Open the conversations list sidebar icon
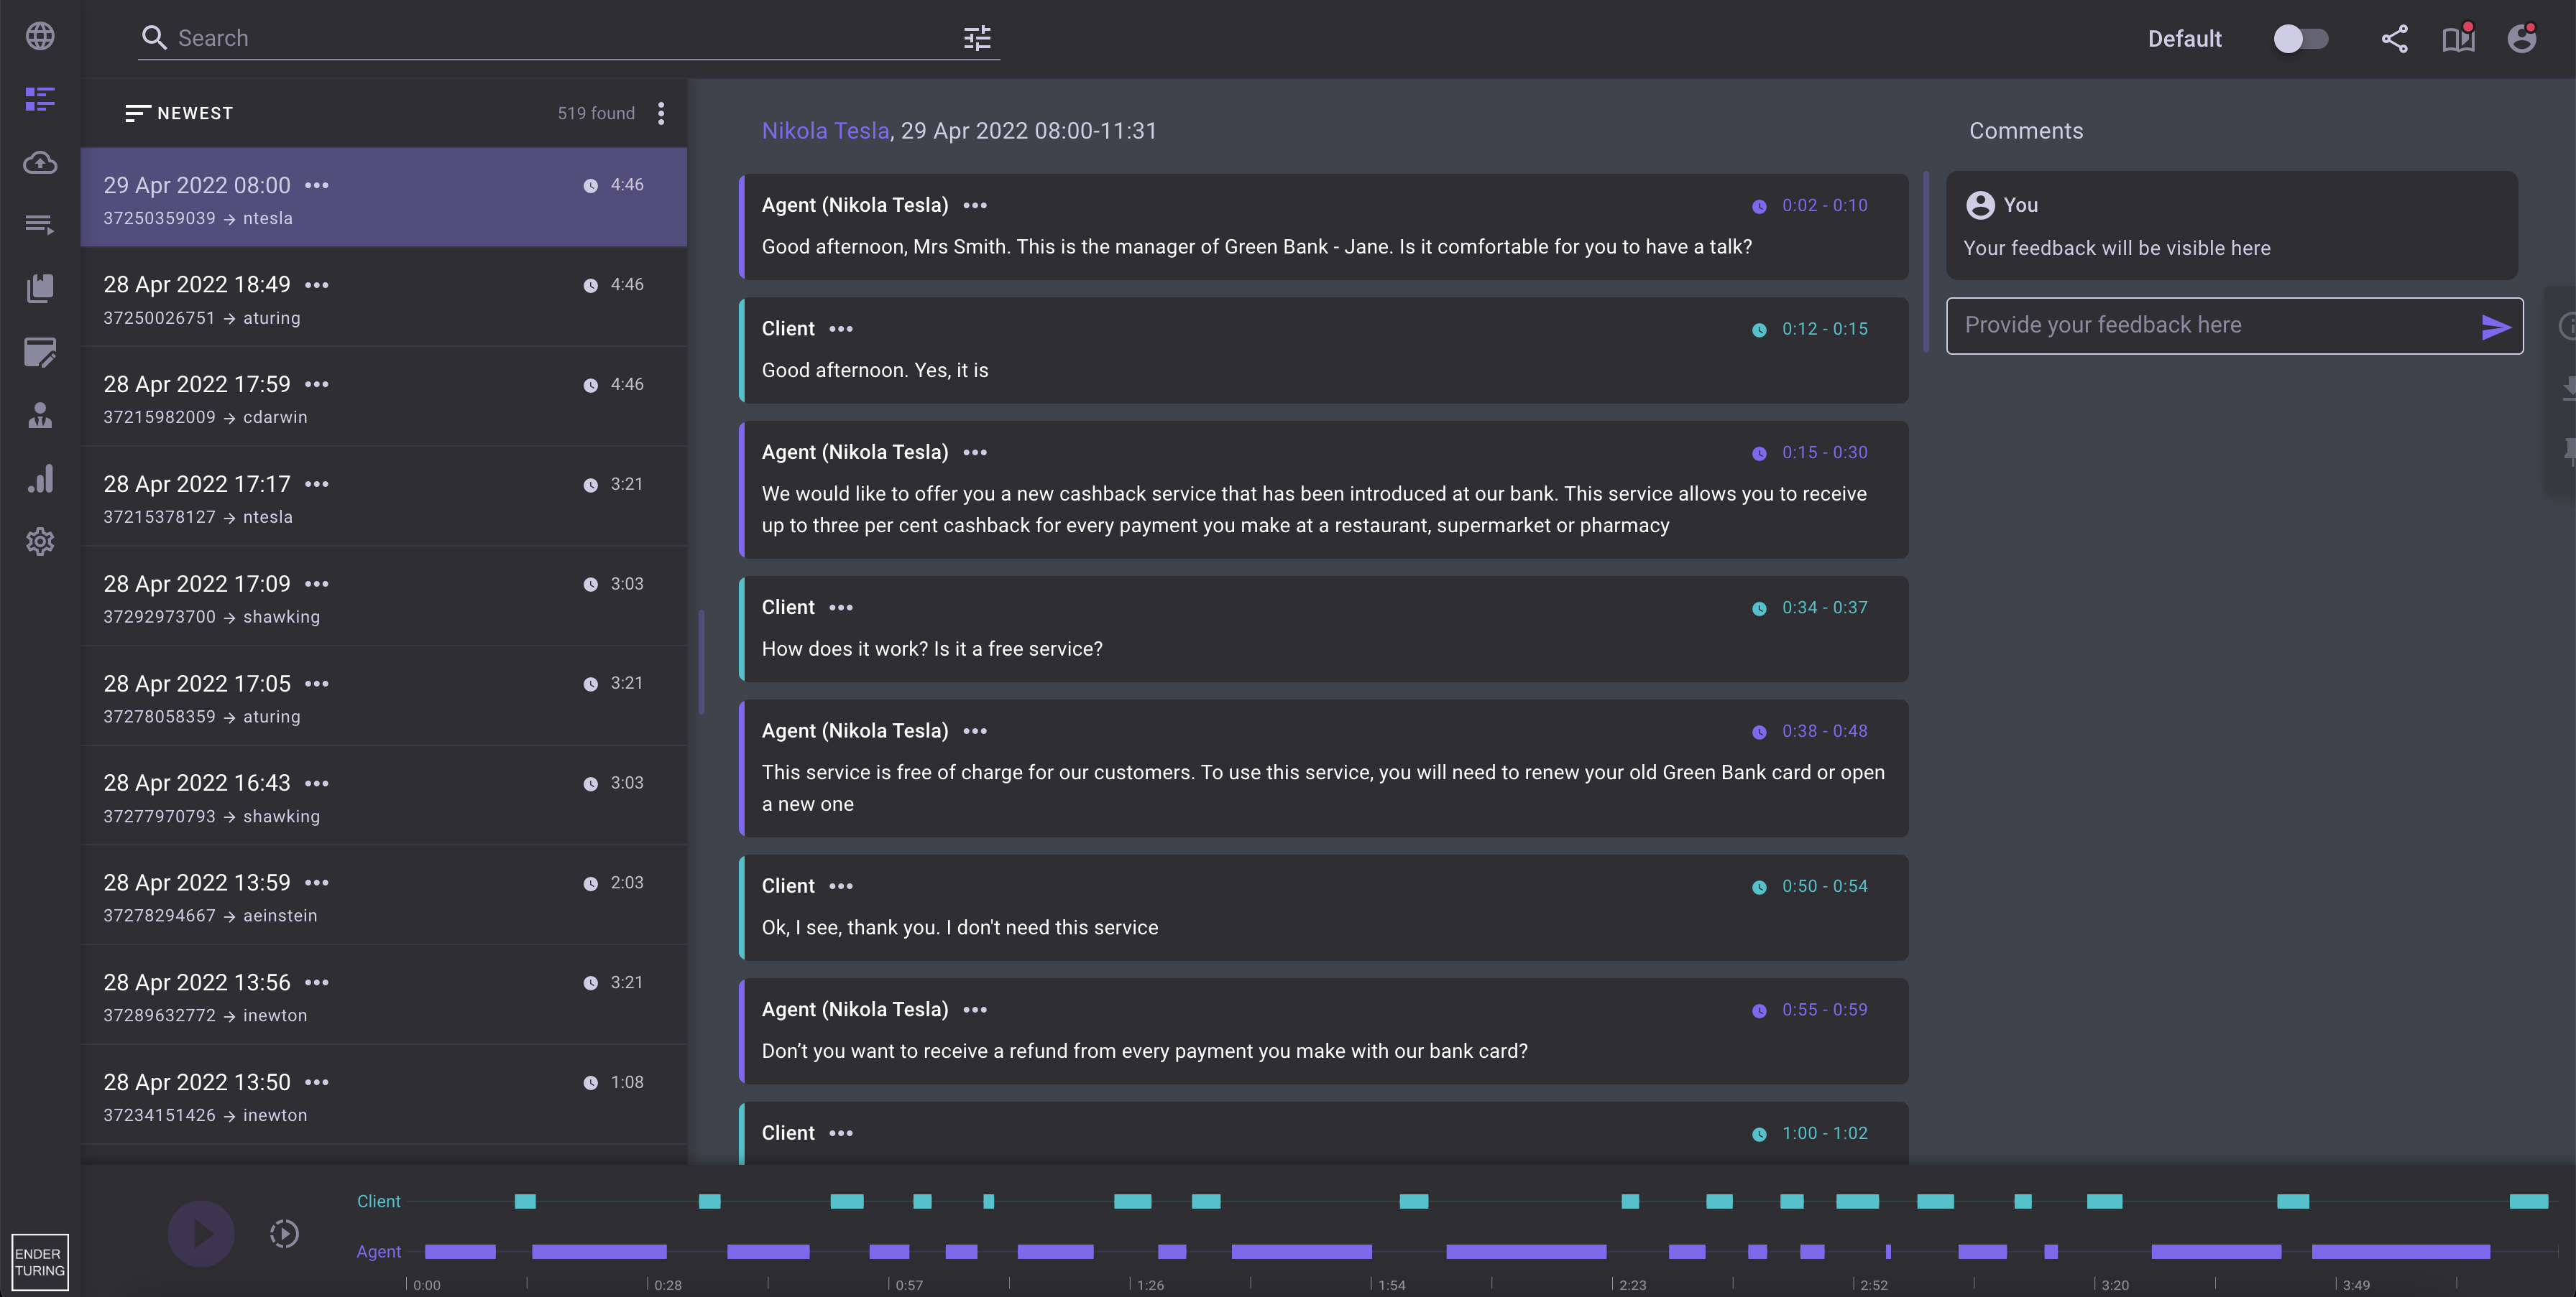Screen dimensions: 2576x1297 click(40, 99)
